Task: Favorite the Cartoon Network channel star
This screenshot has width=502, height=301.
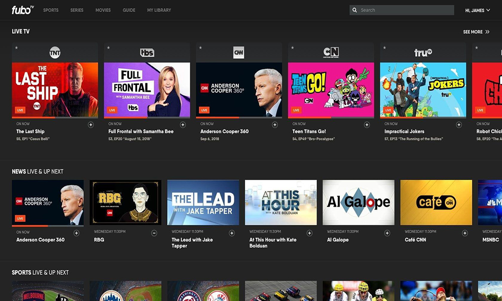Action: click(x=293, y=48)
